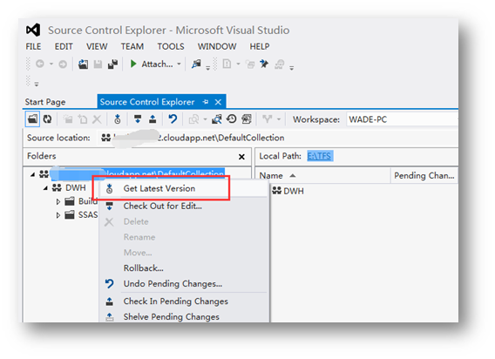This screenshot has width=495, height=359.
Task: Click the E:\TFS local path link
Action: click(x=320, y=156)
